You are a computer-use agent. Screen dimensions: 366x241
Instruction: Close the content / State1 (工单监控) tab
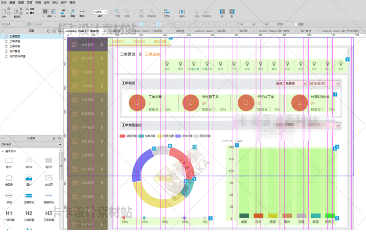click(104, 31)
